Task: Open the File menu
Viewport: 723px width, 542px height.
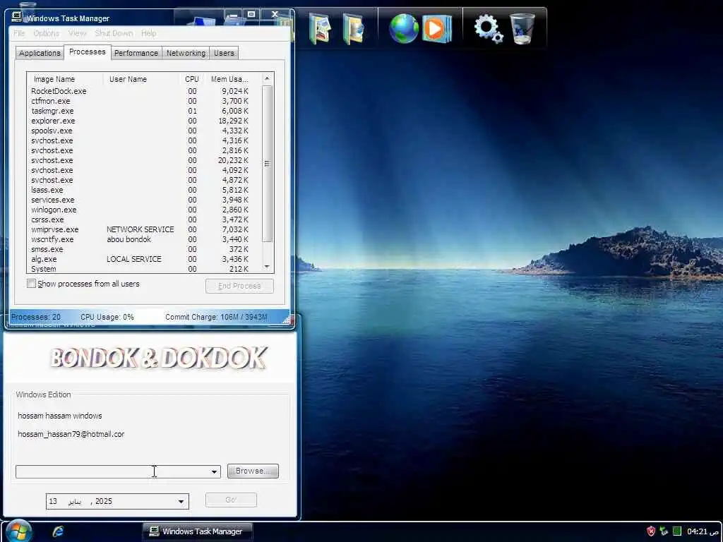Action: [19, 33]
